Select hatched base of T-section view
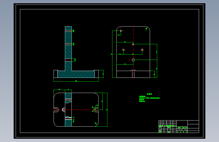The image size is (219, 142). pos(76,74)
